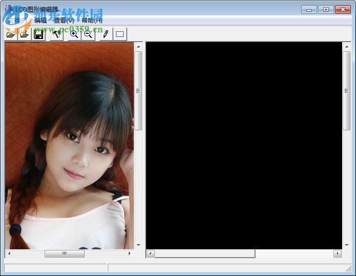Click the hammer convert tool icon
The height and width of the screenshot is (276, 356).
56,34
